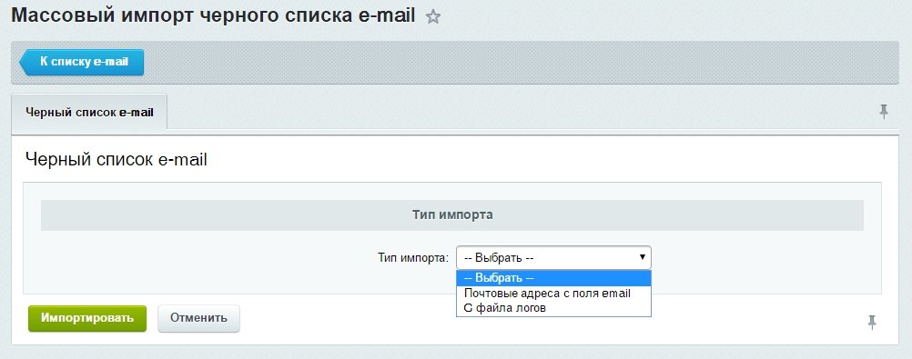Click empty tab strip right of Черный список tab
The width and height of the screenshot is (912, 359).
pos(518,112)
